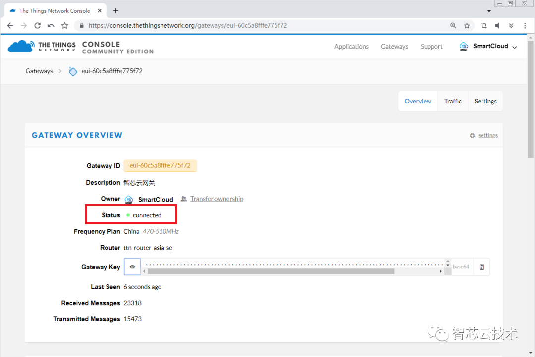Go back with browser back arrow
This screenshot has width=535, height=357.
click(x=10, y=26)
